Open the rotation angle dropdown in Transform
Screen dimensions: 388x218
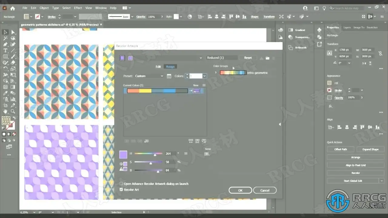[349, 63]
